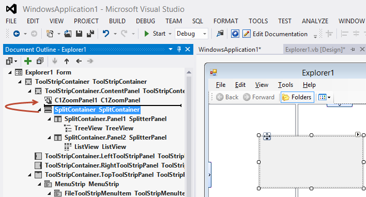366x197 pixels.
Task: Open the ANALYZE menu
Action: [x=315, y=21]
